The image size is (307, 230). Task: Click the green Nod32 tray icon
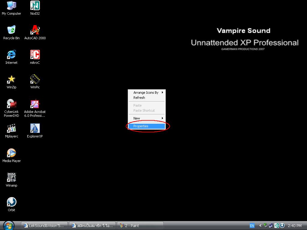(x=276, y=226)
